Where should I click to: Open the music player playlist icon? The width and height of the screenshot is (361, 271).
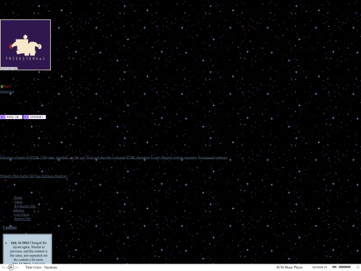(357, 267)
